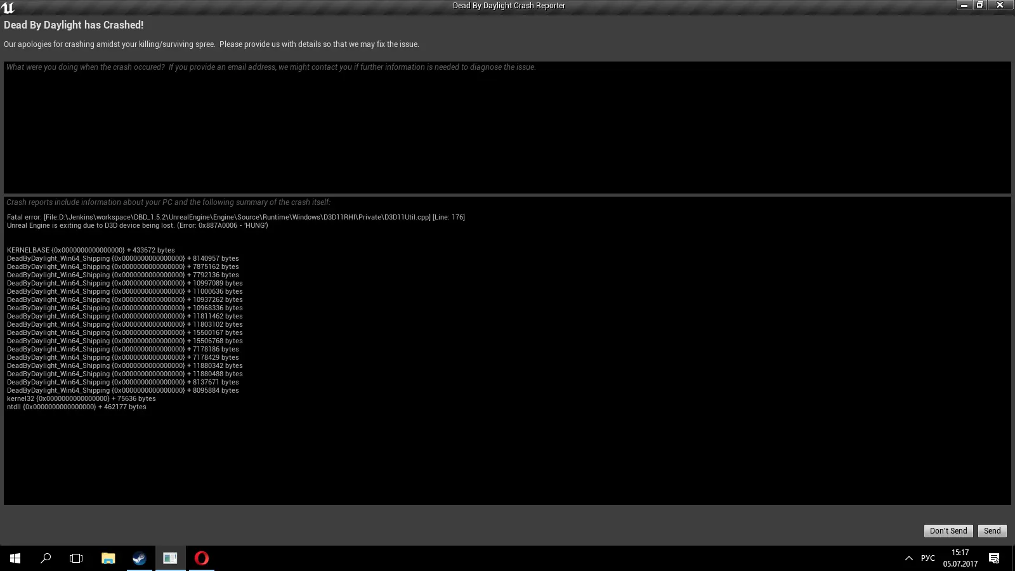
Task: Click the stack line '+ 15500167 bytes'
Action: point(125,332)
